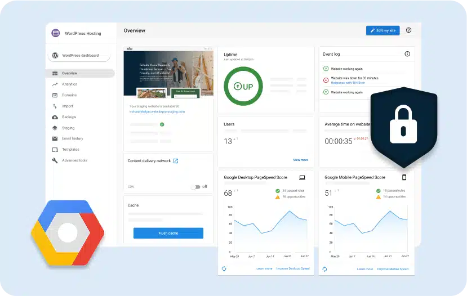This screenshot has width=467, height=296.
Task: Open the Event log info icon
Action: pos(407,54)
